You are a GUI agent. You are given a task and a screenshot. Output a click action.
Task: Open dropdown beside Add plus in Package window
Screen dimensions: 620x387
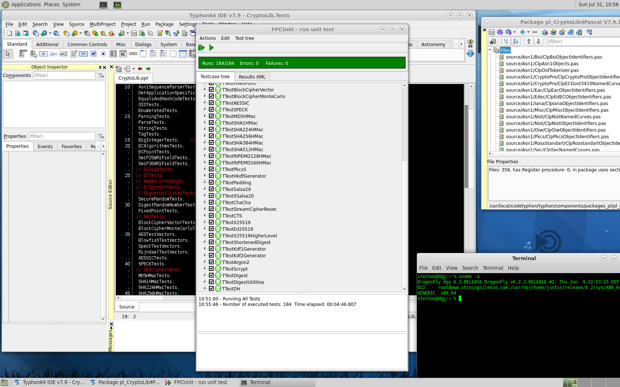[528, 32]
